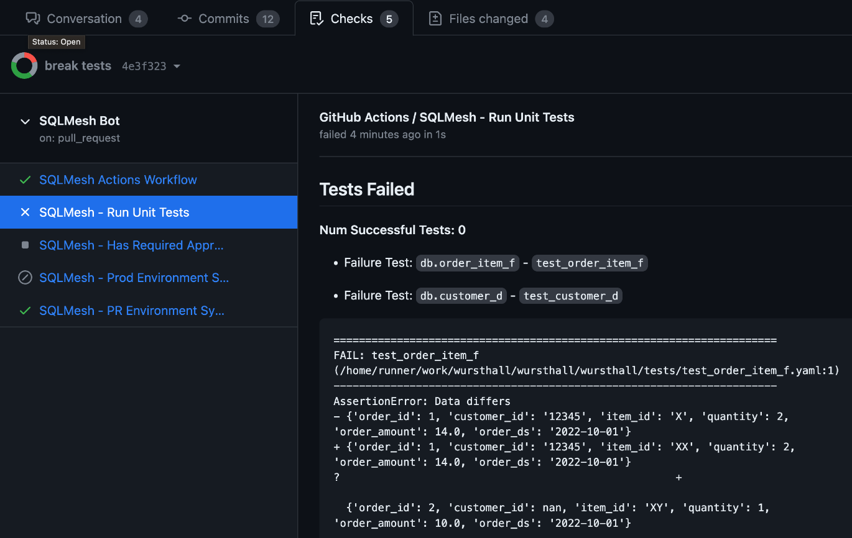Viewport: 852px width, 538px height.
Task: Click Num Successful Tests: 0 text
Action: coord(392,230)
